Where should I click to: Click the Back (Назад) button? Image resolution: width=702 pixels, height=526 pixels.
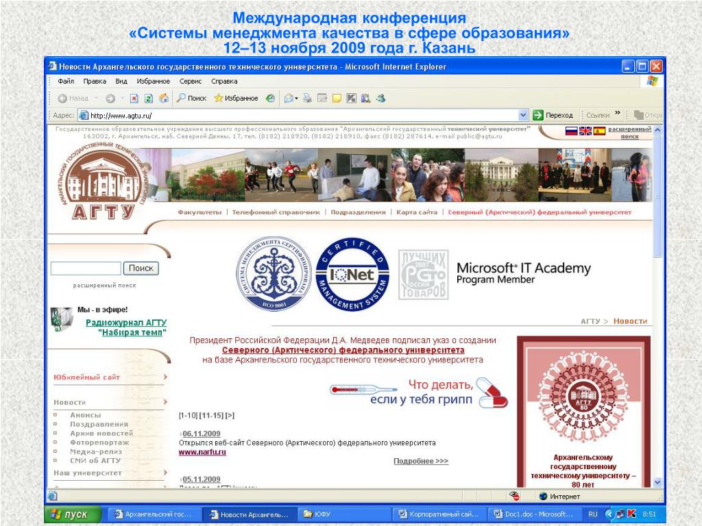(73, 99)
